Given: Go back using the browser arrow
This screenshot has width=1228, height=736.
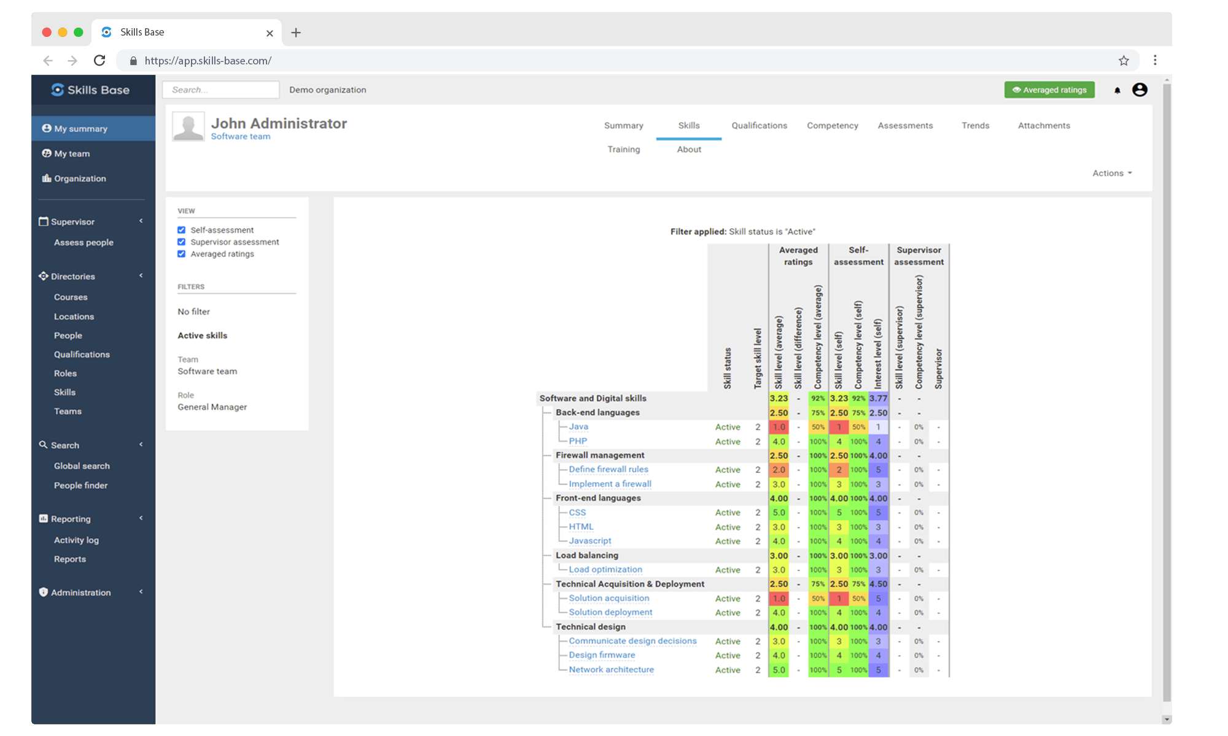Looking at the screenshot, I should pyautogui.click(x=48, y=60).
